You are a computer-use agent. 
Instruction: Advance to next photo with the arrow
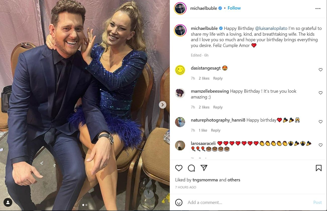tap(162, 105)
